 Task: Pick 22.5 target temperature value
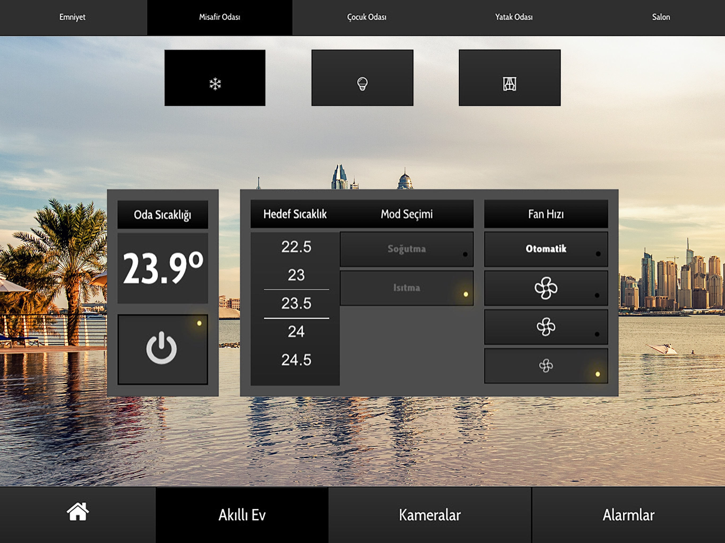click(x=296, y=247)
